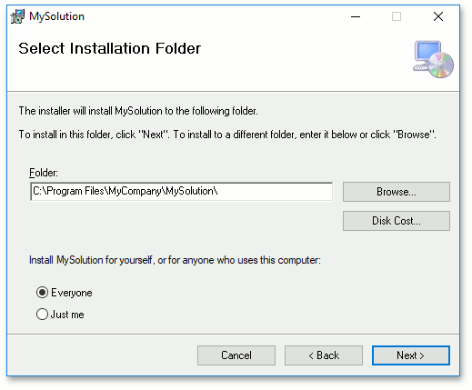Click the MySolution installer icon in title bar
472x390 pixels.
point(17,16)
